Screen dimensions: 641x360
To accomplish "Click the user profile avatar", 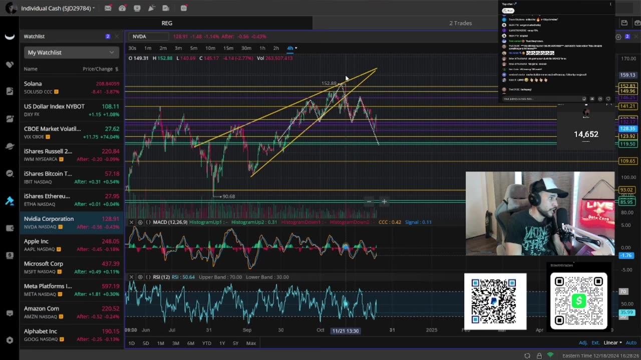I will 10,8.
